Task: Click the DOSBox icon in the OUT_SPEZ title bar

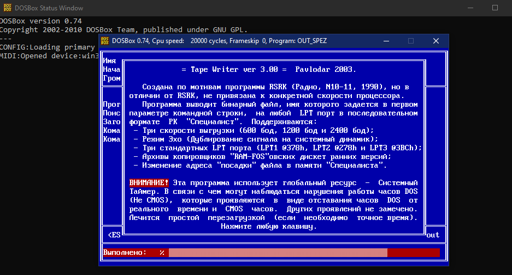Action: [105, 41]
